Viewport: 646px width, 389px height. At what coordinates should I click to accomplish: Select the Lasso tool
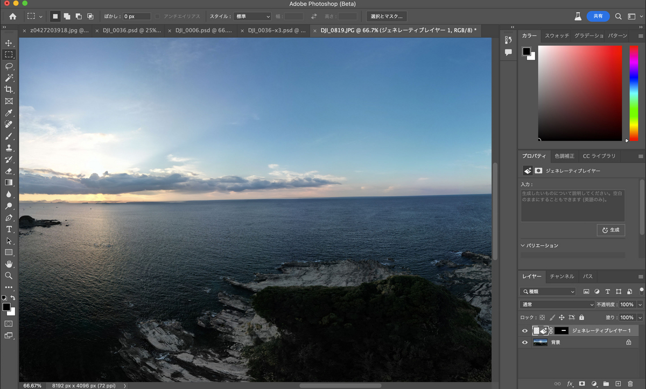(9, 66)
